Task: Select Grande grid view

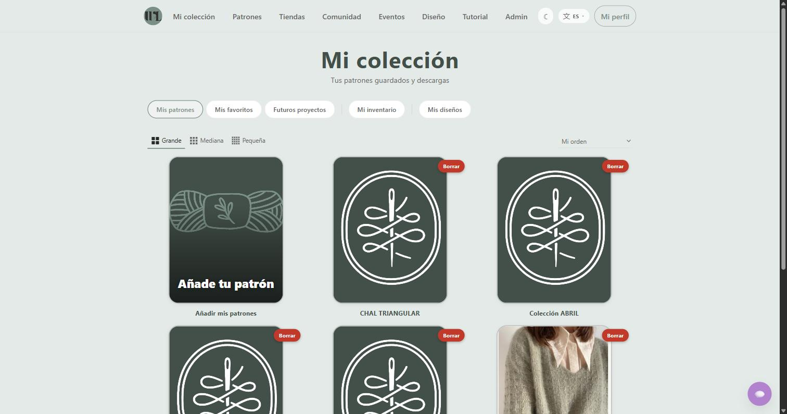Action: (166, 141)
